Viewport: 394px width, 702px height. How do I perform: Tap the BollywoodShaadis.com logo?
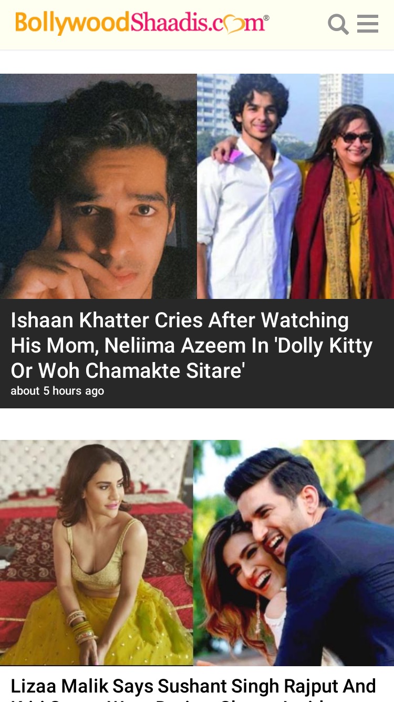[x=142, y=24]
